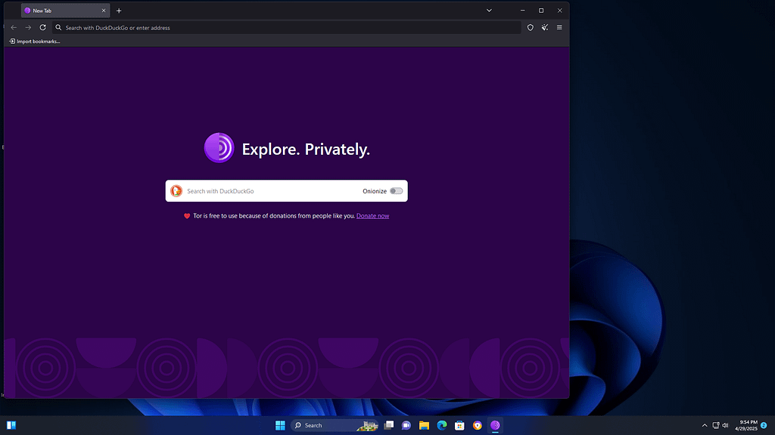The width and height of the screenshot is (775, 435).
Task: Click the magnifier icon in address bar
Action: tap(58, 28)
